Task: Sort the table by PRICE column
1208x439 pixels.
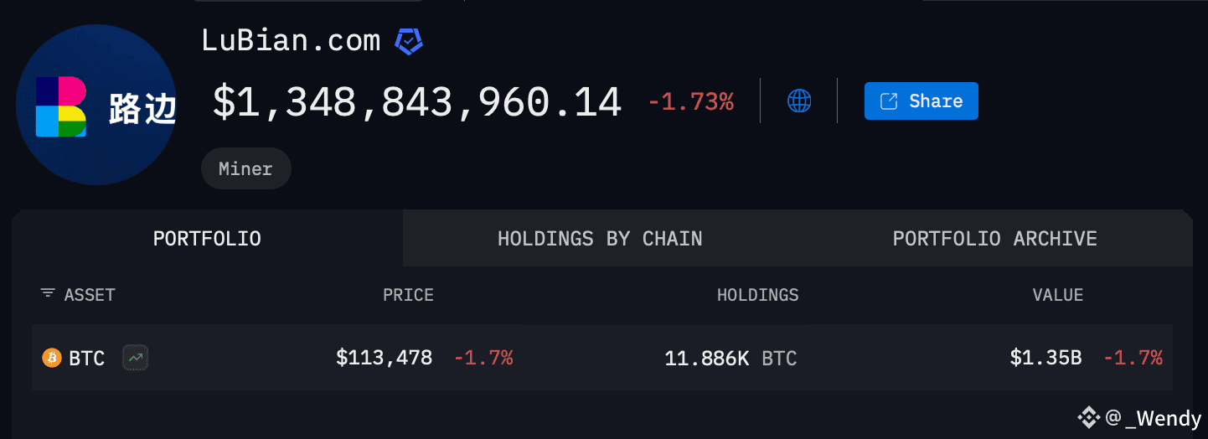Action: 408,295
